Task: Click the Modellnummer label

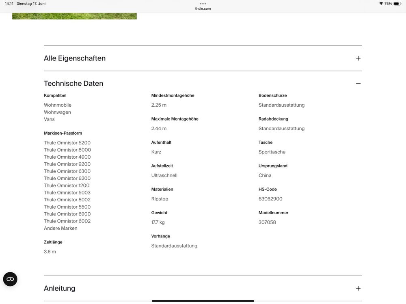Action: point(273,213)
